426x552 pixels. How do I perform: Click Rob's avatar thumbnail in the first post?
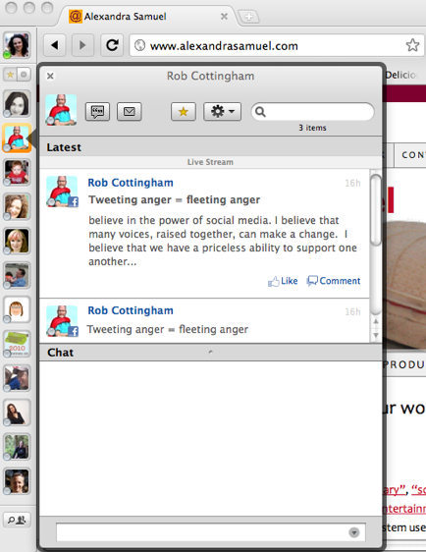[x=62, y=192]
